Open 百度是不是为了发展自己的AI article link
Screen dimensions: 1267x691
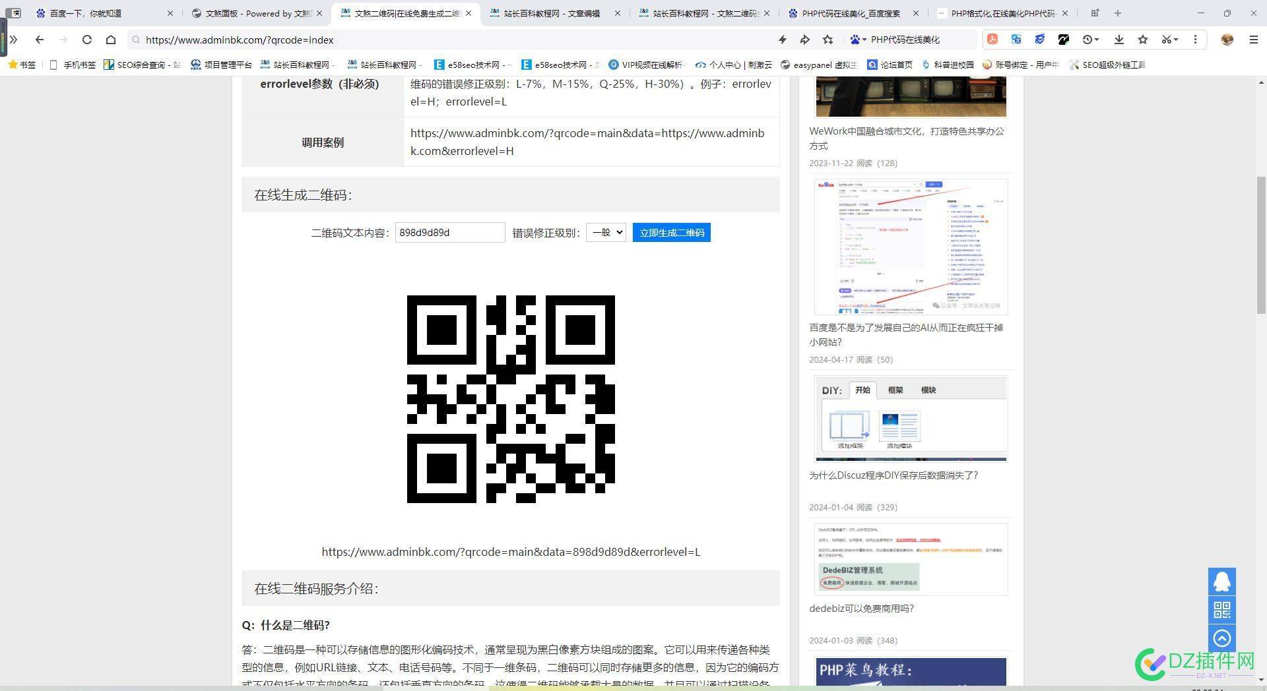pos(907,335)
